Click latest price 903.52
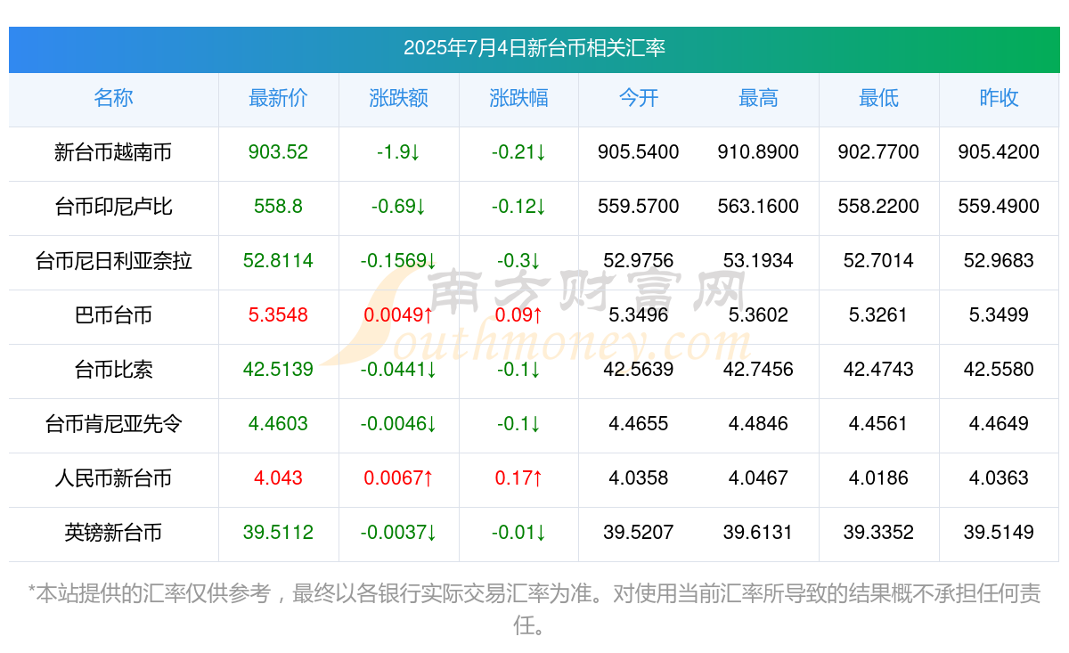This screenshot has height=653, width=1069. (278, 152)
